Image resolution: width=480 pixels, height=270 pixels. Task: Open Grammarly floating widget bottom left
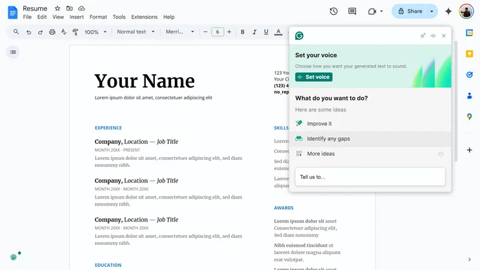[x=14, y=257]
